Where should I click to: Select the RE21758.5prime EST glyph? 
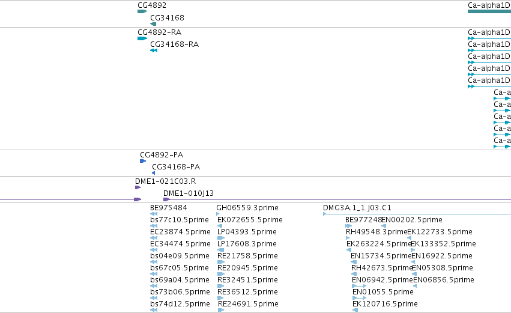221,262
